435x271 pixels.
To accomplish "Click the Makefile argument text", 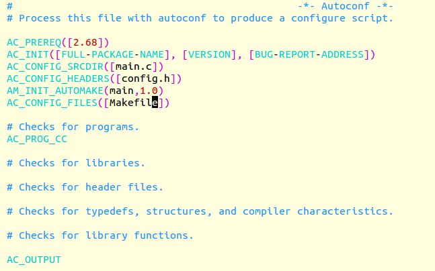I will [134, 103].
